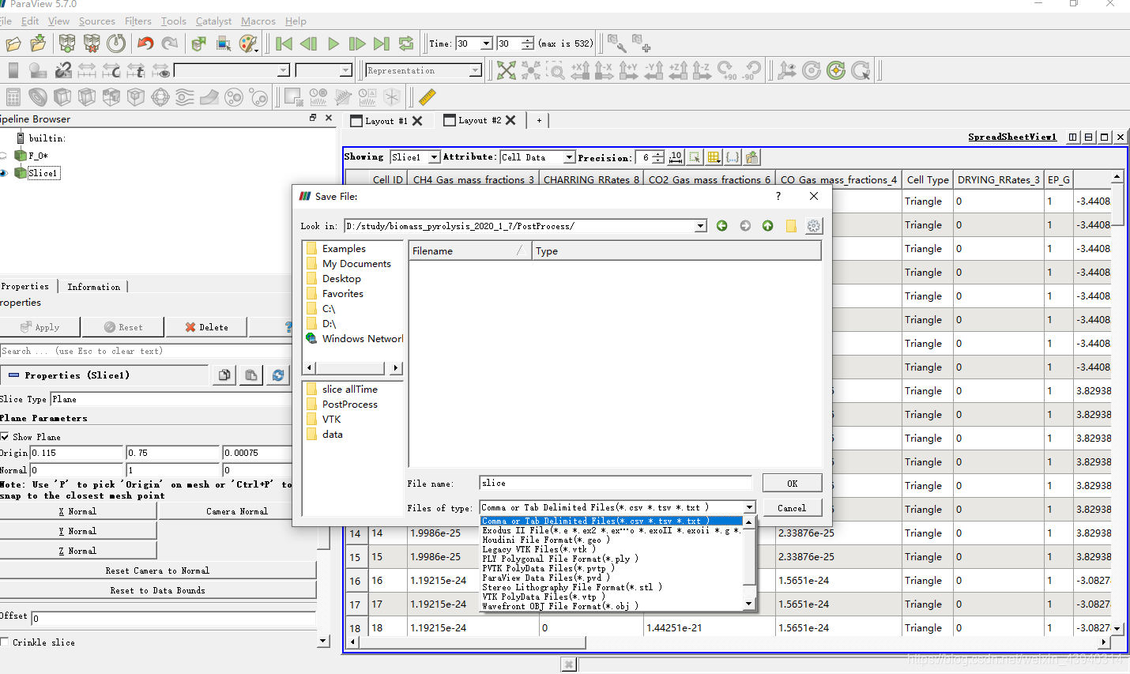This screenshot has height=674, width=1130.
Task: Click Reset to Data Bounds button
Action: pyautogui.click(x=157, y=590)
